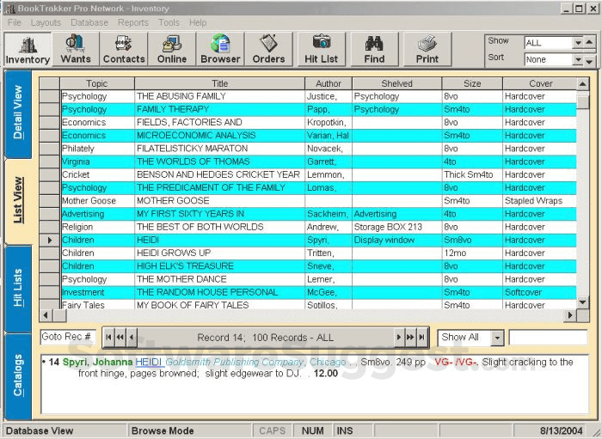Open the Contacts section
602x439 pixels.
coord(124,50)
